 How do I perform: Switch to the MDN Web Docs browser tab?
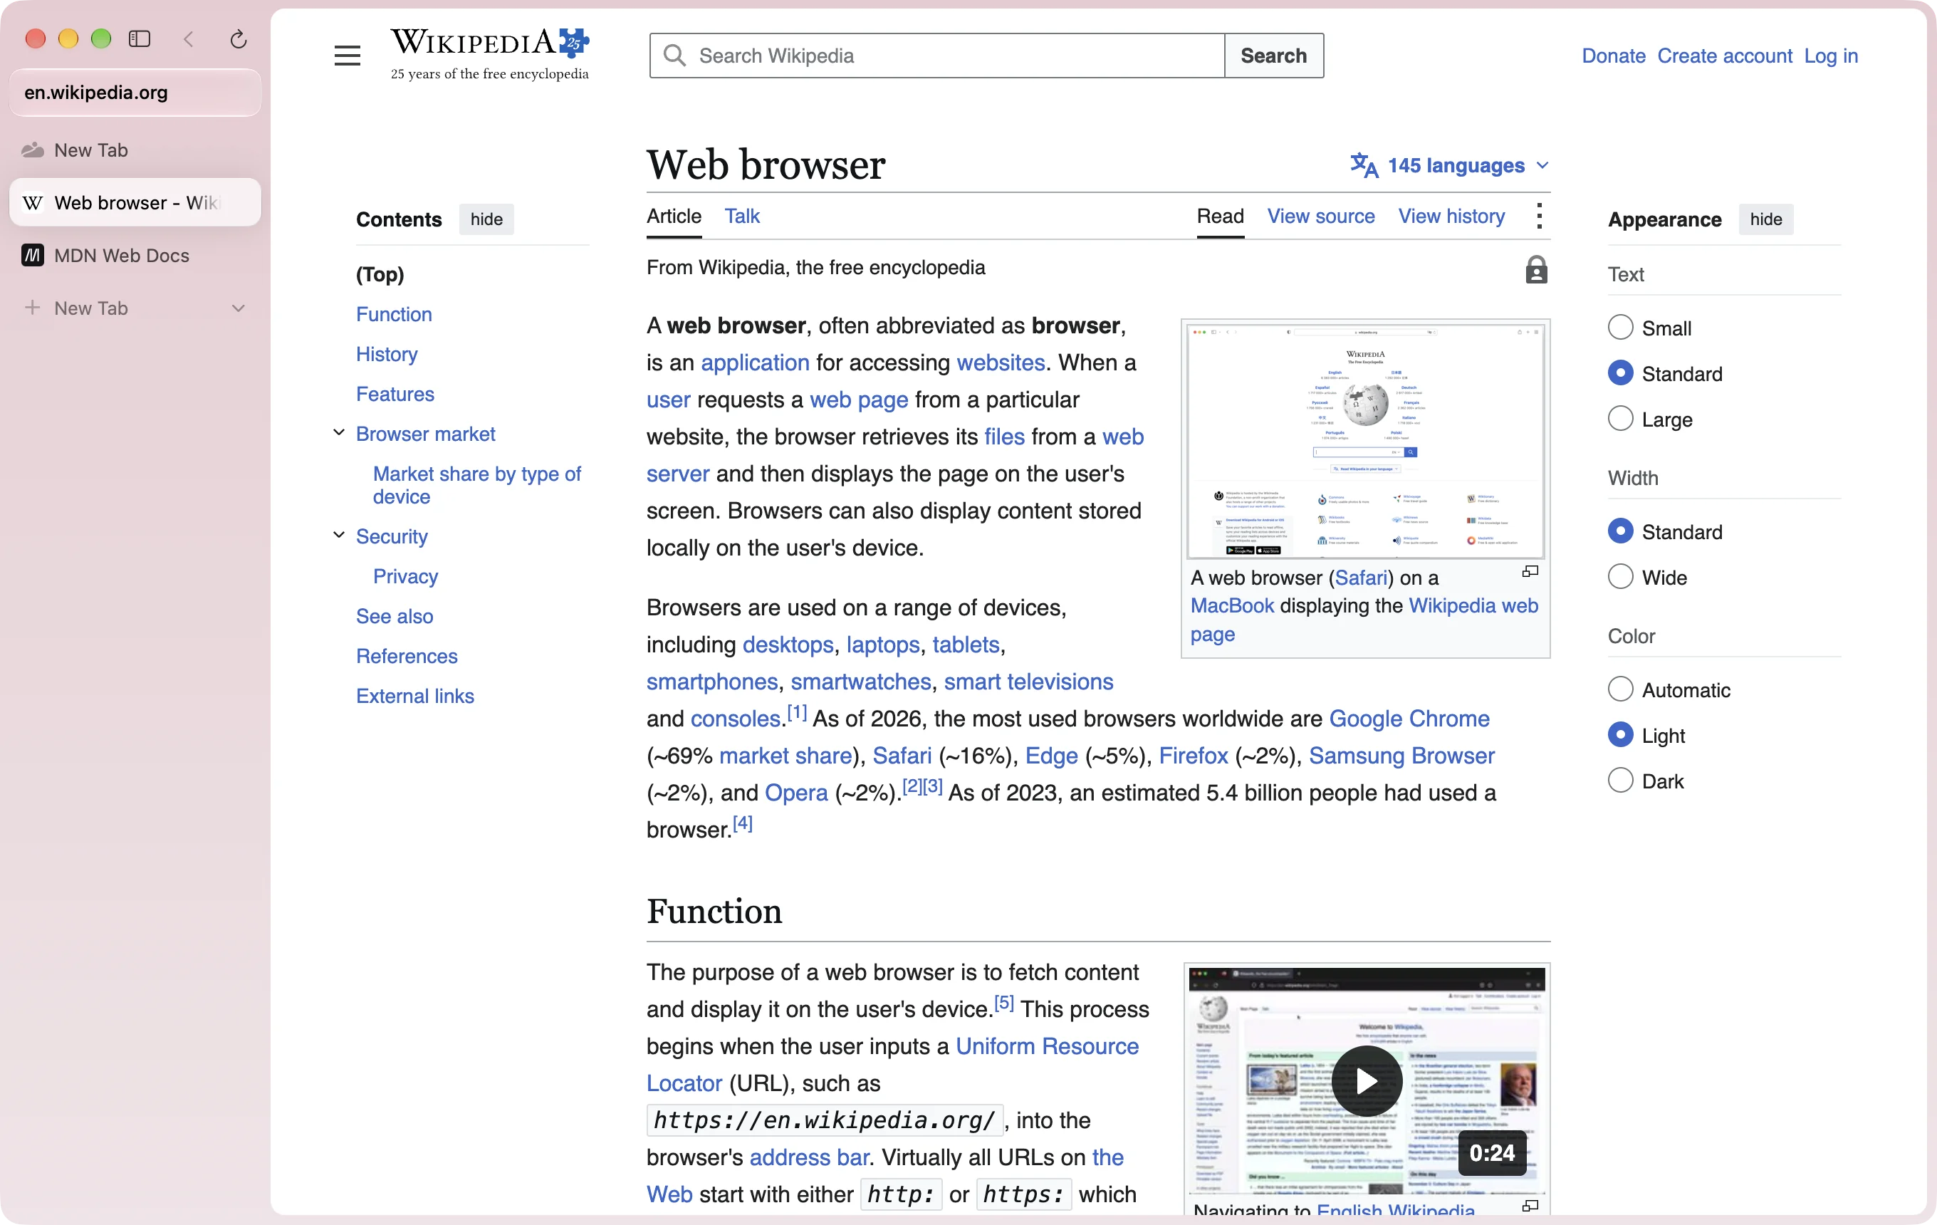[x=135, y=255]
